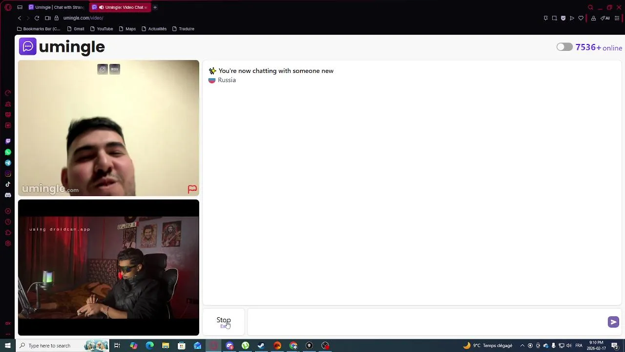Image resolution: width=625 pixels, height=352 pixels.
Task: Click the umingle logo
Action: tap(62, 47)
